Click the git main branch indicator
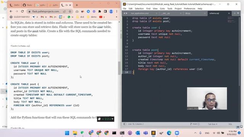 [x=195, y=124]
